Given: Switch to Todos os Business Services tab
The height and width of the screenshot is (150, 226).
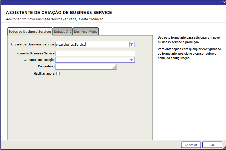Looking at the screenshot, I should [x=30, y=32].
